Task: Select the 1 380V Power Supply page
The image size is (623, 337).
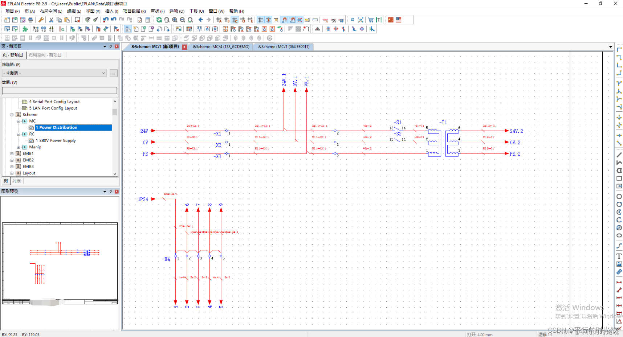Action: click(x=56, y=141)
